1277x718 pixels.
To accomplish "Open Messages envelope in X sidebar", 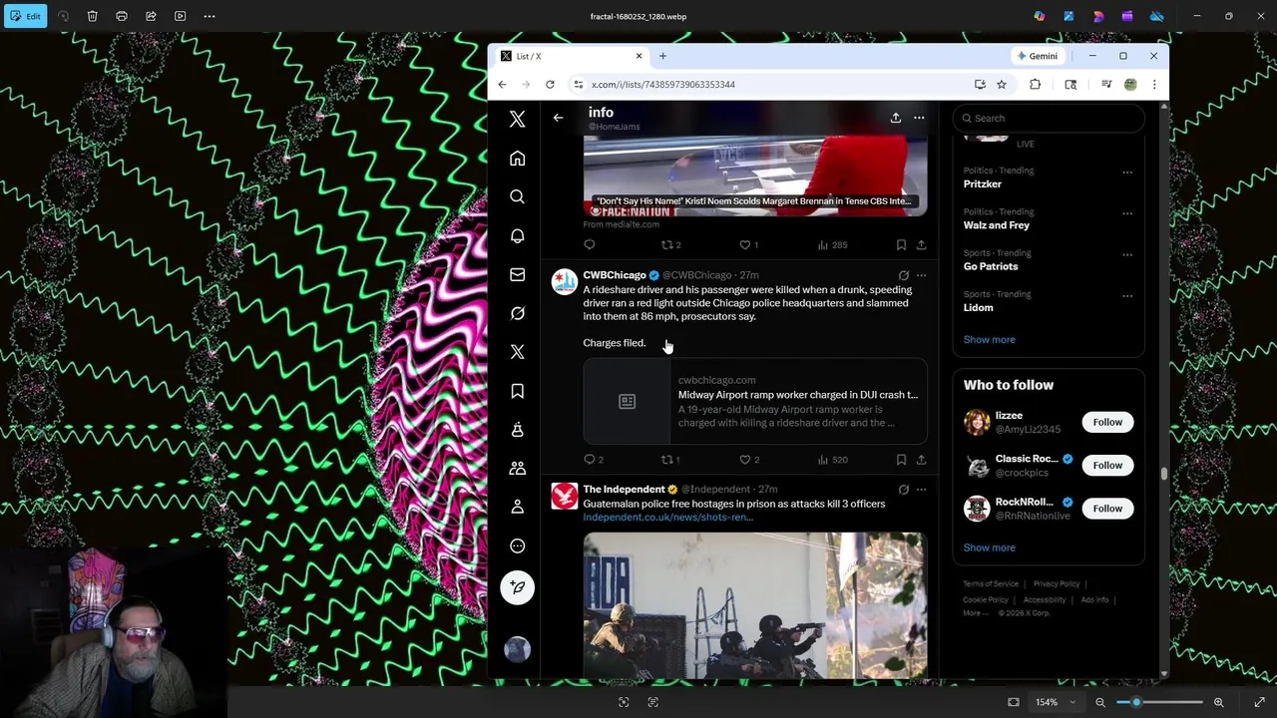I will coord(517,275).
